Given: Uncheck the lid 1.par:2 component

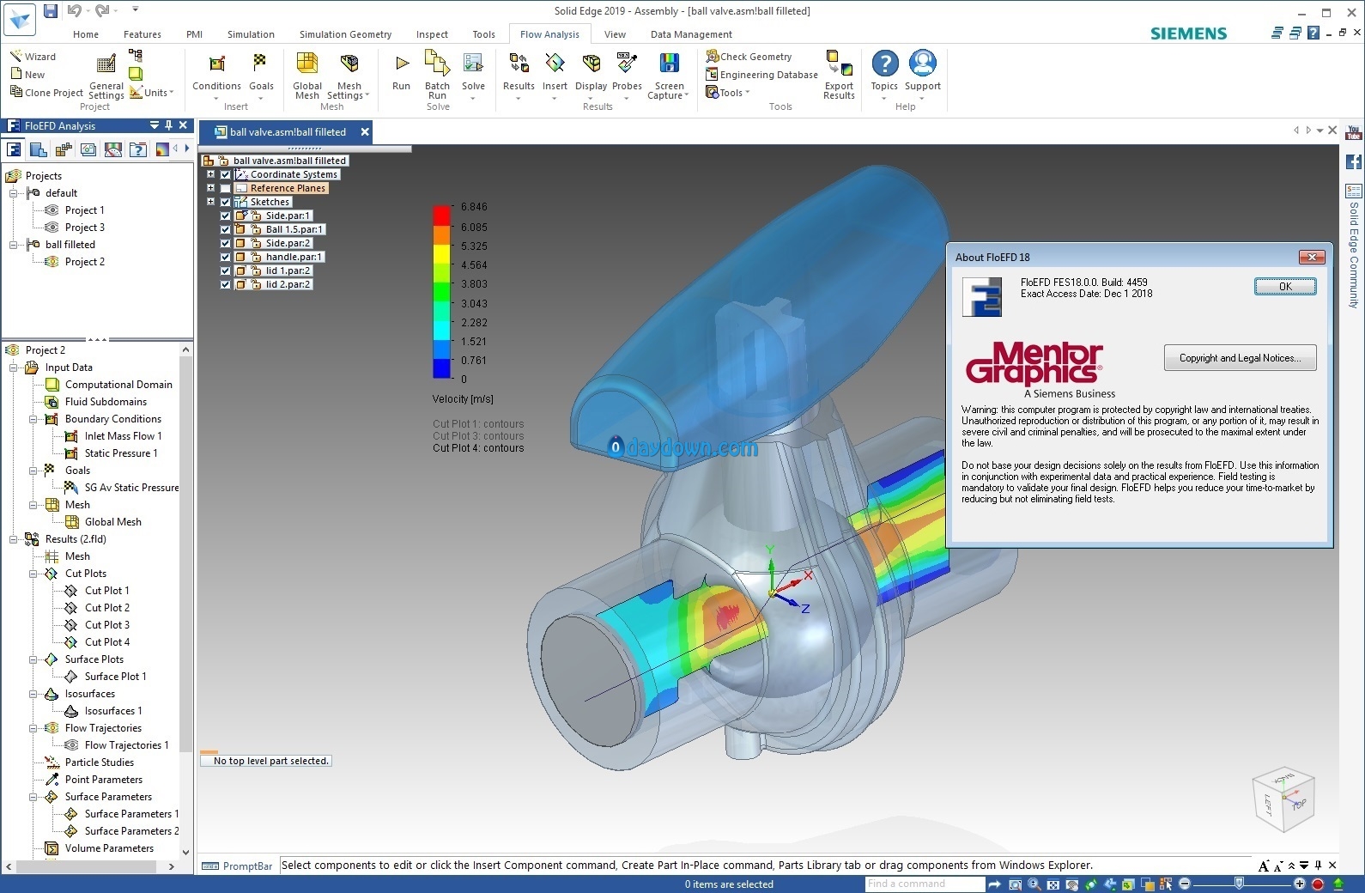Looking at the screenshot, I should (x=226, y=270).
